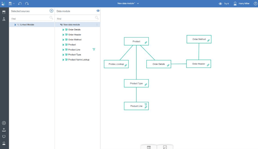258x149 pixels.
Task: Click the Find field in Data module
Action: click(x=75, y=19)
